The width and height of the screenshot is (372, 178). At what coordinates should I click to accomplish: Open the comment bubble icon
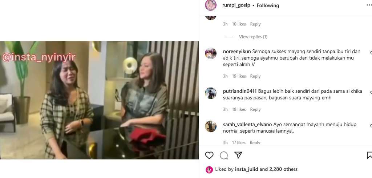[x=224, y=155]
